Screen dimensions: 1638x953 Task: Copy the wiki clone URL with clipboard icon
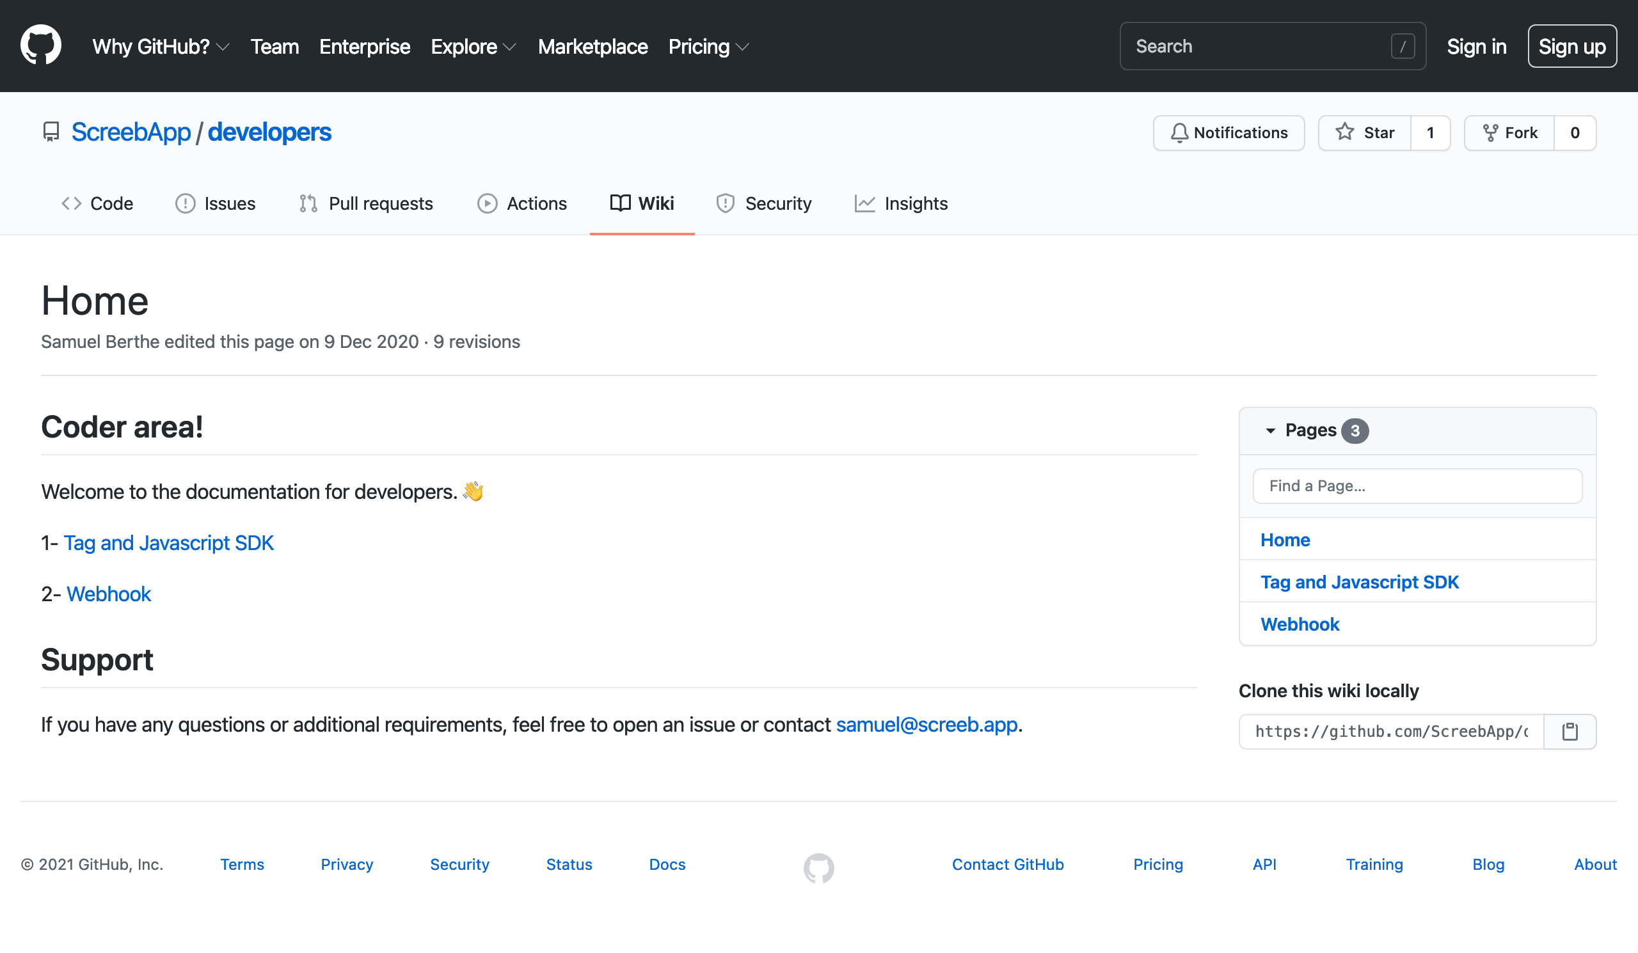tap(1570, 732)
